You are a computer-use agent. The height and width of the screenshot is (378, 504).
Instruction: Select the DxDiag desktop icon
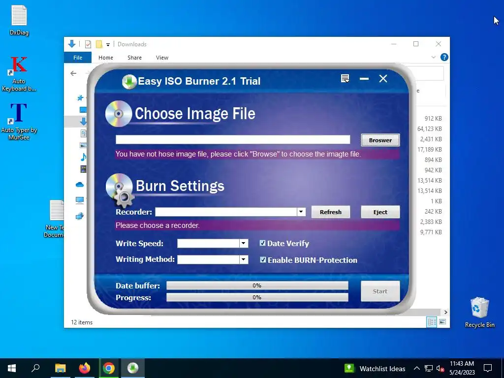pos(19,21)
